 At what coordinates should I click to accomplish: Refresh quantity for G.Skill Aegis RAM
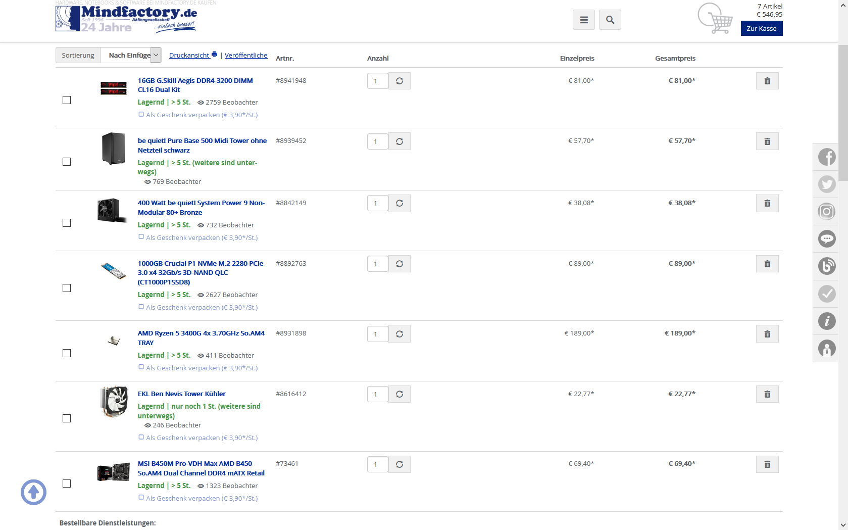click(400, 81)
